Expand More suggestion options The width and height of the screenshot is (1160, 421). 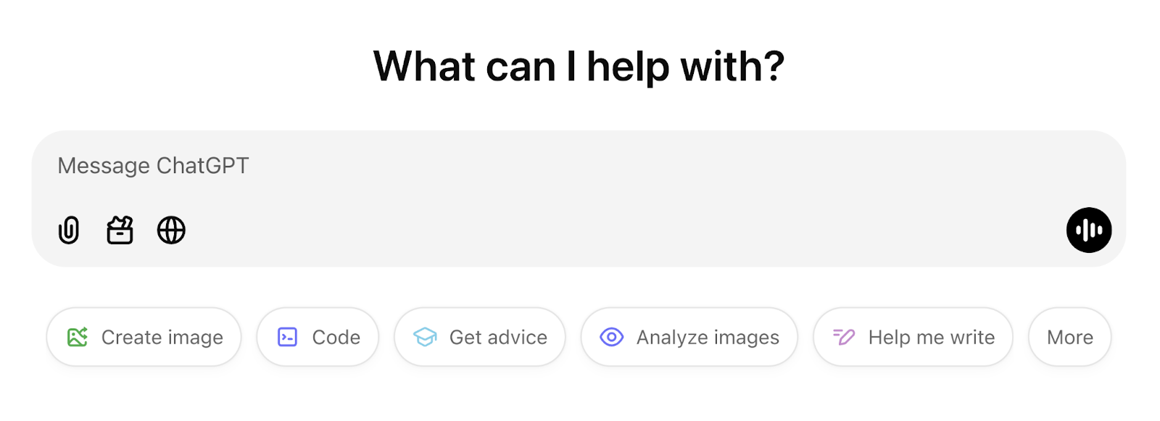(1069, 337)
